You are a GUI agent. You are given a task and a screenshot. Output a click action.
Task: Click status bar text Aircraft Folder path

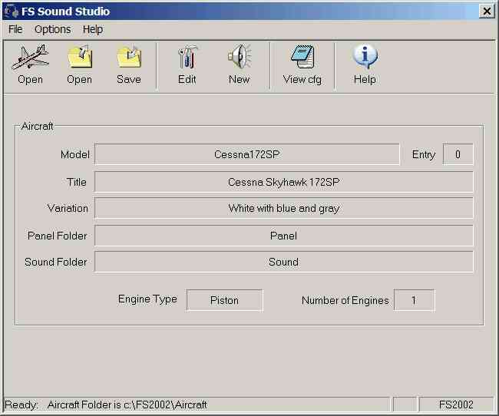pyautogui.click(x=127, y=404)
